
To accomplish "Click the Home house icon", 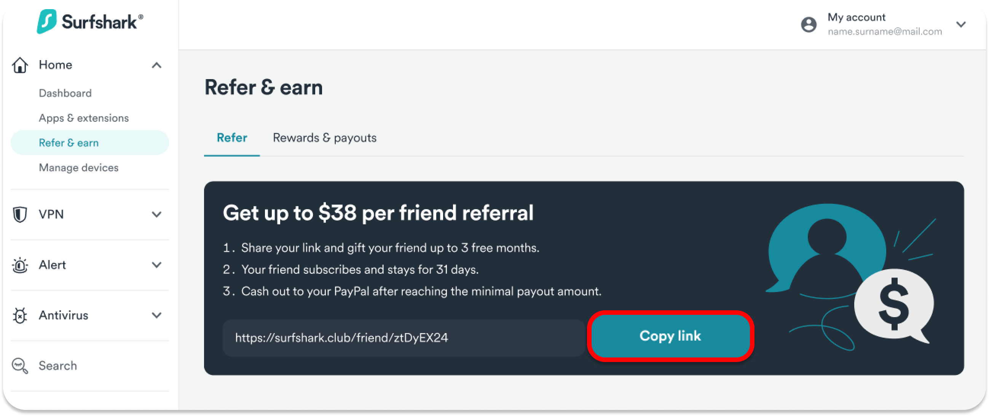I will coord(20,65).
